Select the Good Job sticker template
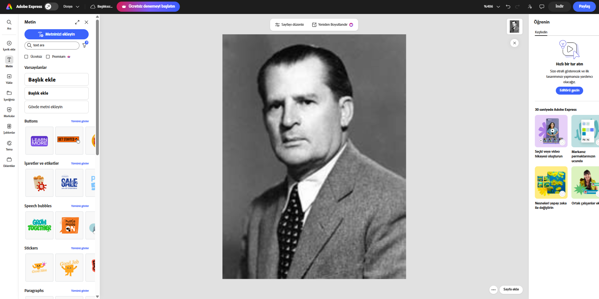Viewport: 599px width, 299px height. pos(69,268)
